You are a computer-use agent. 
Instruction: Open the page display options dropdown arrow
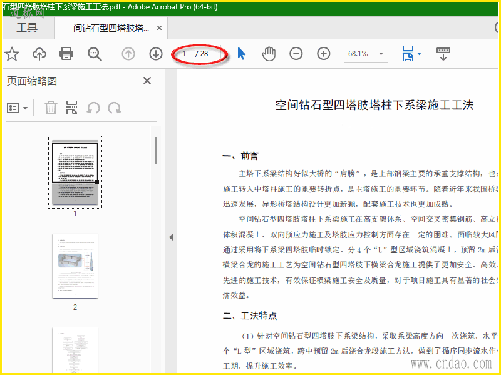(419, 54)
